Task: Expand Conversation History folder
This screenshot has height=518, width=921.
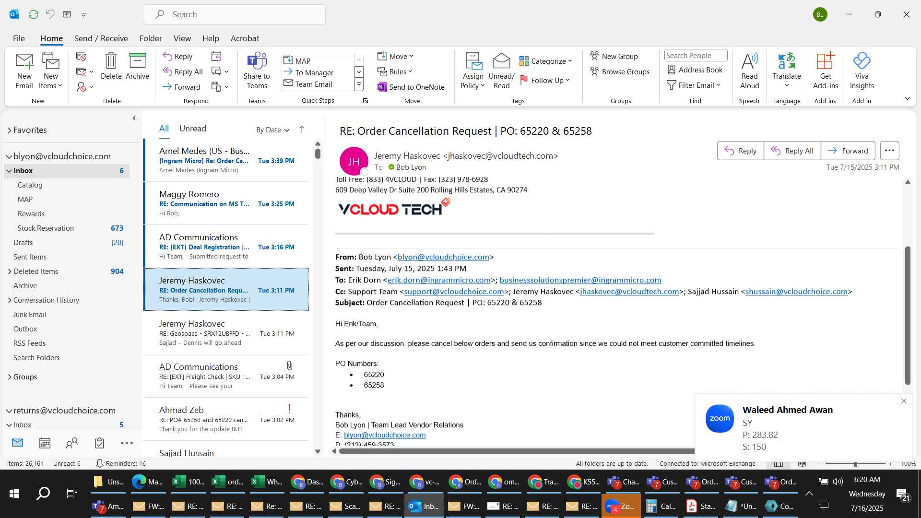Action: [9, 300]
